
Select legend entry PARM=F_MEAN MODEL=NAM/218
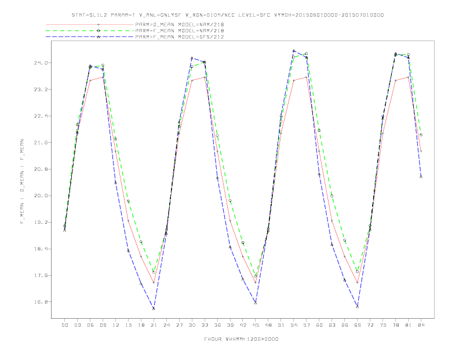coord(180,31)
